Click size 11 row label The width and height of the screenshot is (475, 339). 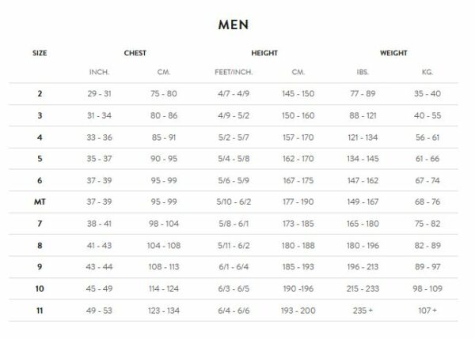[40, 311]
